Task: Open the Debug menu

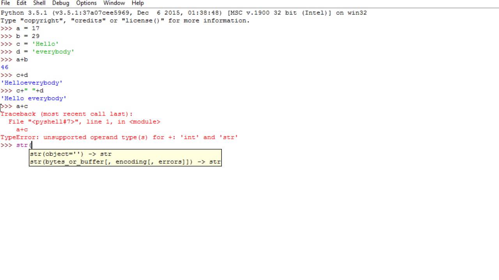Action: pyautogui.click(x=61, y=3)
